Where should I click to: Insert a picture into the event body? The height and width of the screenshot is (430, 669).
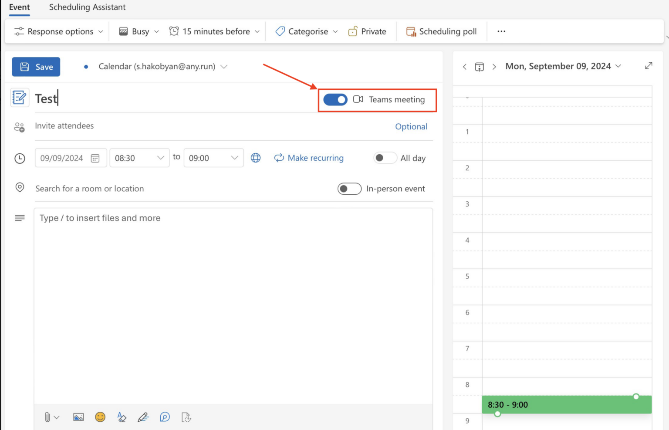(78, 417)
